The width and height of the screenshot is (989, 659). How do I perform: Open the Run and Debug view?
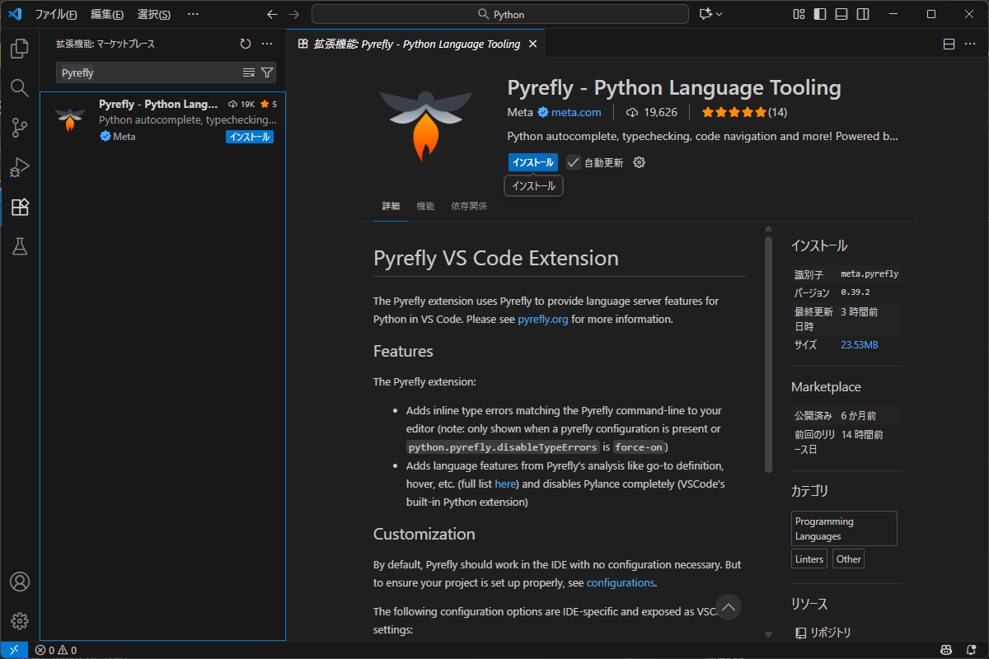[x=19, y=167]
